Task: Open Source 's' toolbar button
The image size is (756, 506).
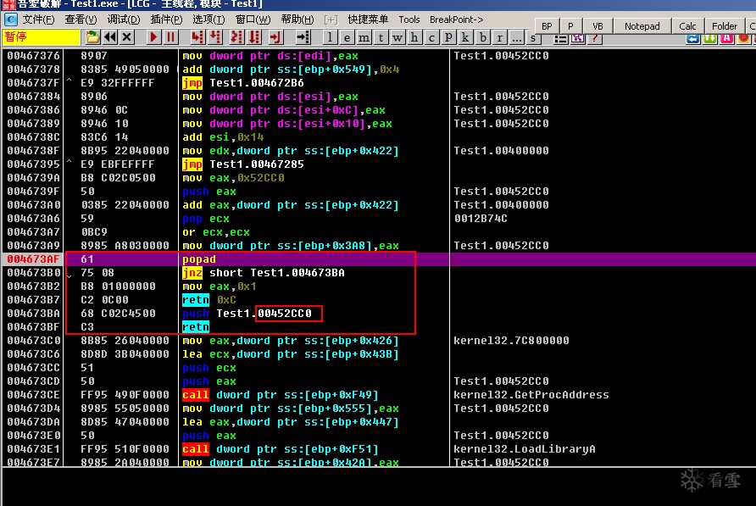Action: pyautogui.click(x=532, y=37)
